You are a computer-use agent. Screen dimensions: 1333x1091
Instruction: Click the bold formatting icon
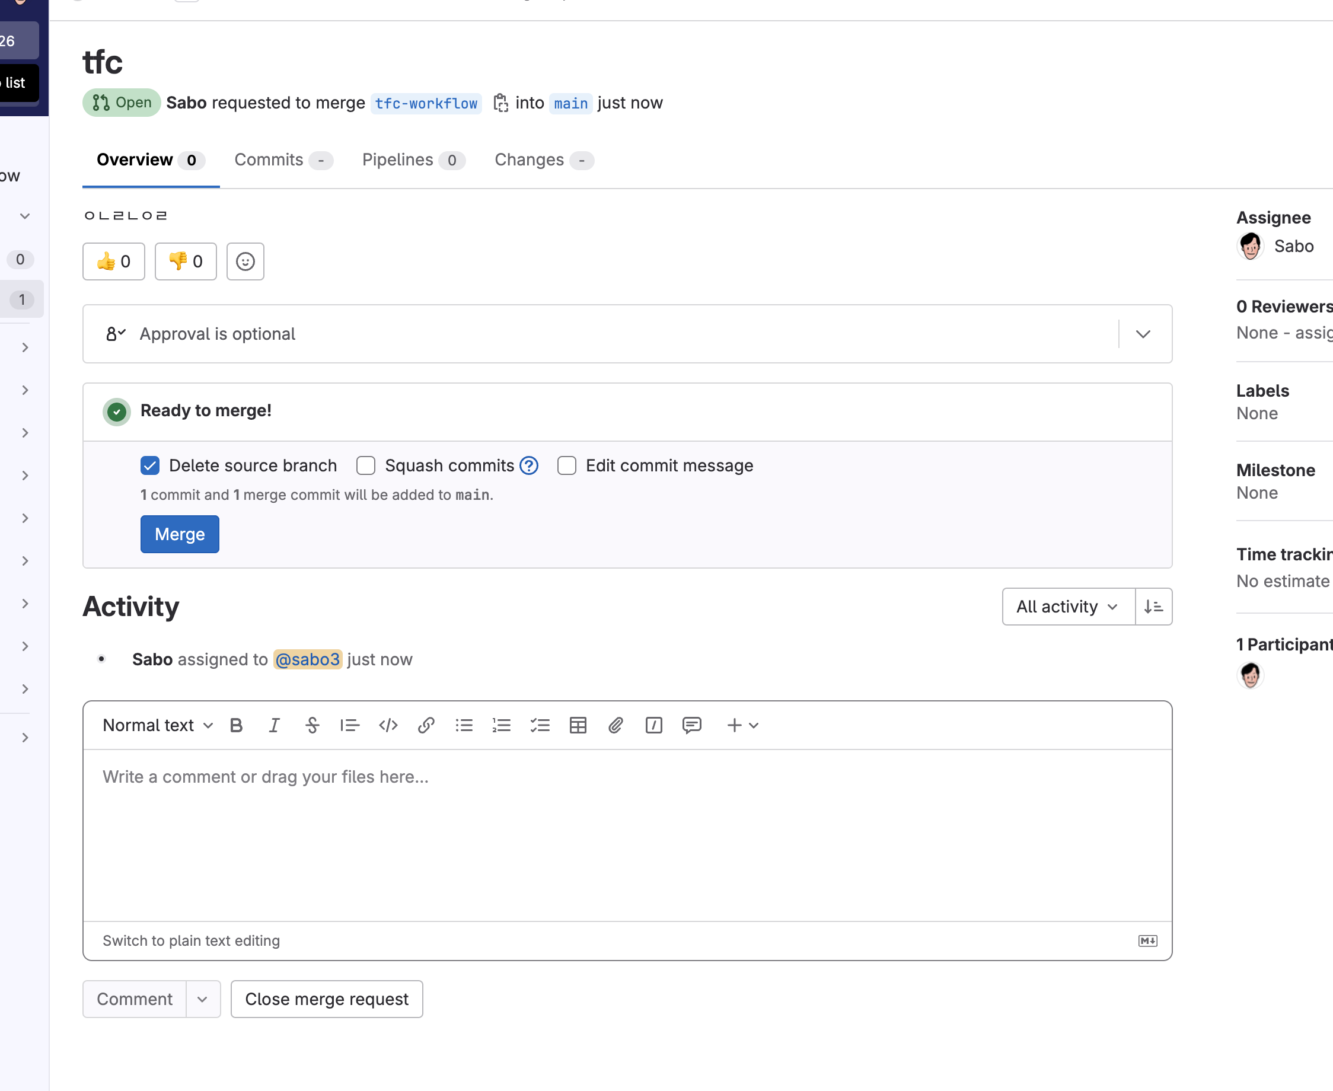click(x=237, y=725)
